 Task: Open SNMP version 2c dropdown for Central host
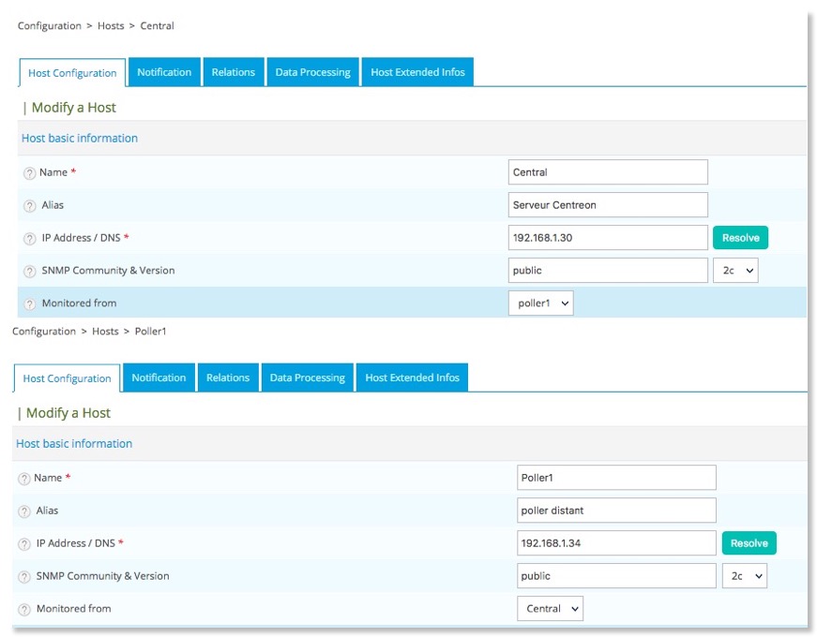(x=734, y=271)
